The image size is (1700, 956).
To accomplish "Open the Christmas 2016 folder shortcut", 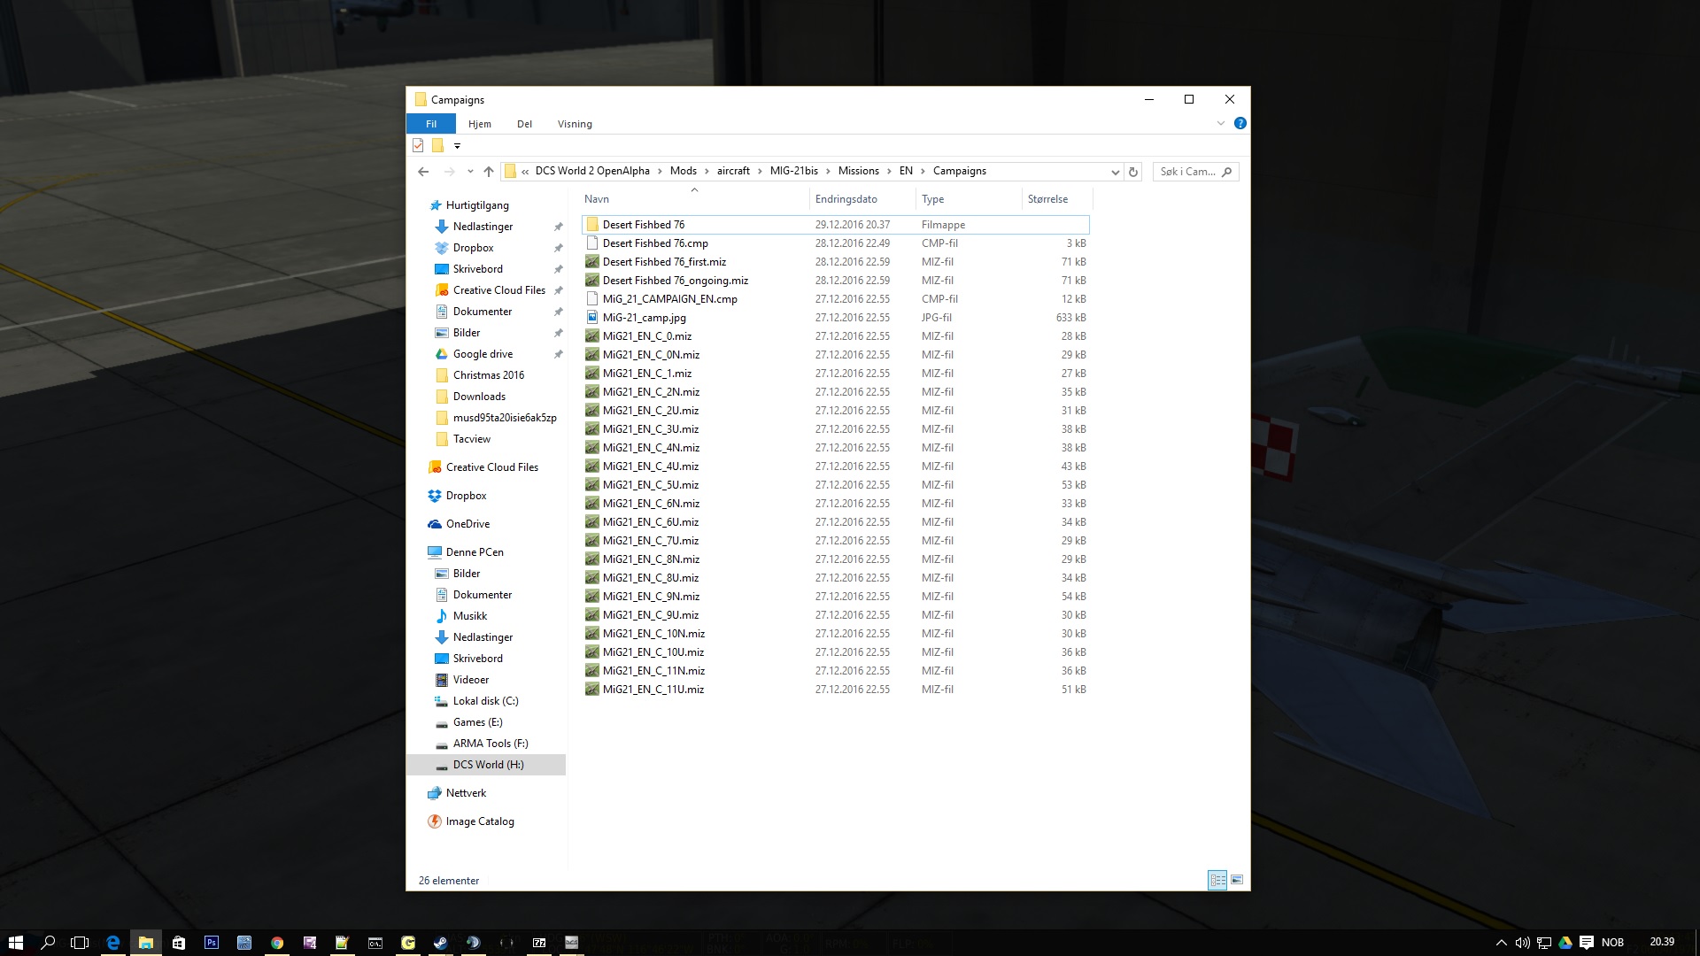I will pyautogui.click(x=489, y=375).
